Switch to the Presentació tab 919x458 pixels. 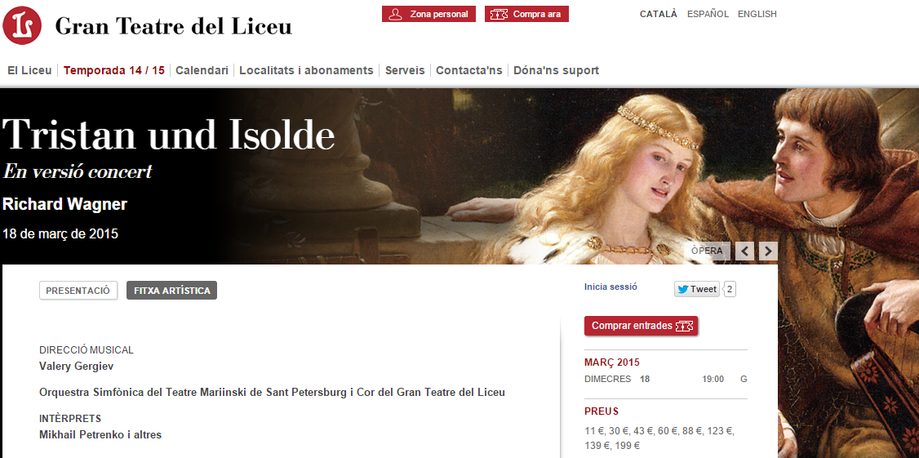pyautogui.click(x=78, y=291)
